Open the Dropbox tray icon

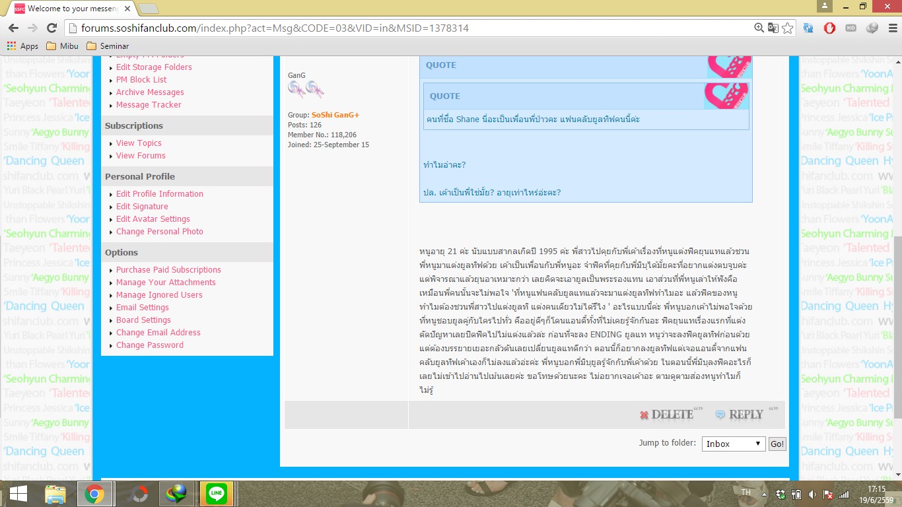[782, 494]
